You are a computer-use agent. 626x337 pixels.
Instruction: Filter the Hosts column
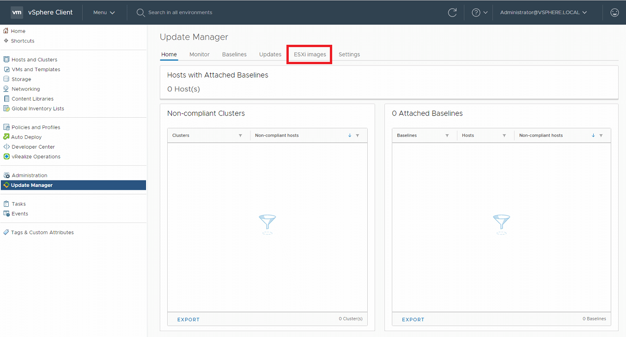(504, 135)
